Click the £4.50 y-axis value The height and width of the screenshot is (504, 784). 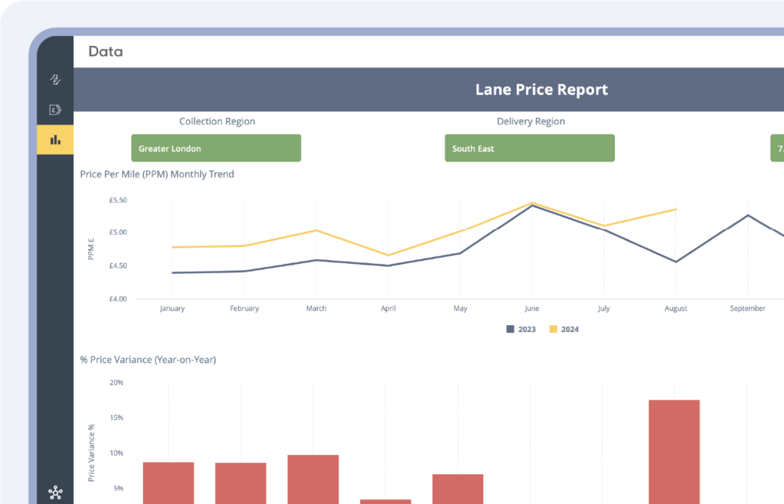[118, 265]
